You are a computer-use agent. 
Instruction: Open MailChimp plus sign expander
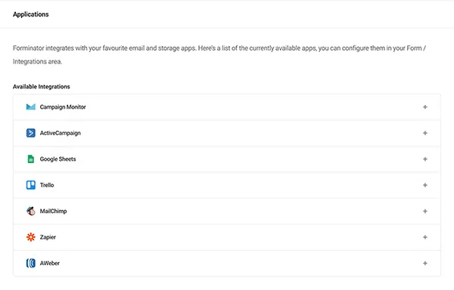pos(425,211)
